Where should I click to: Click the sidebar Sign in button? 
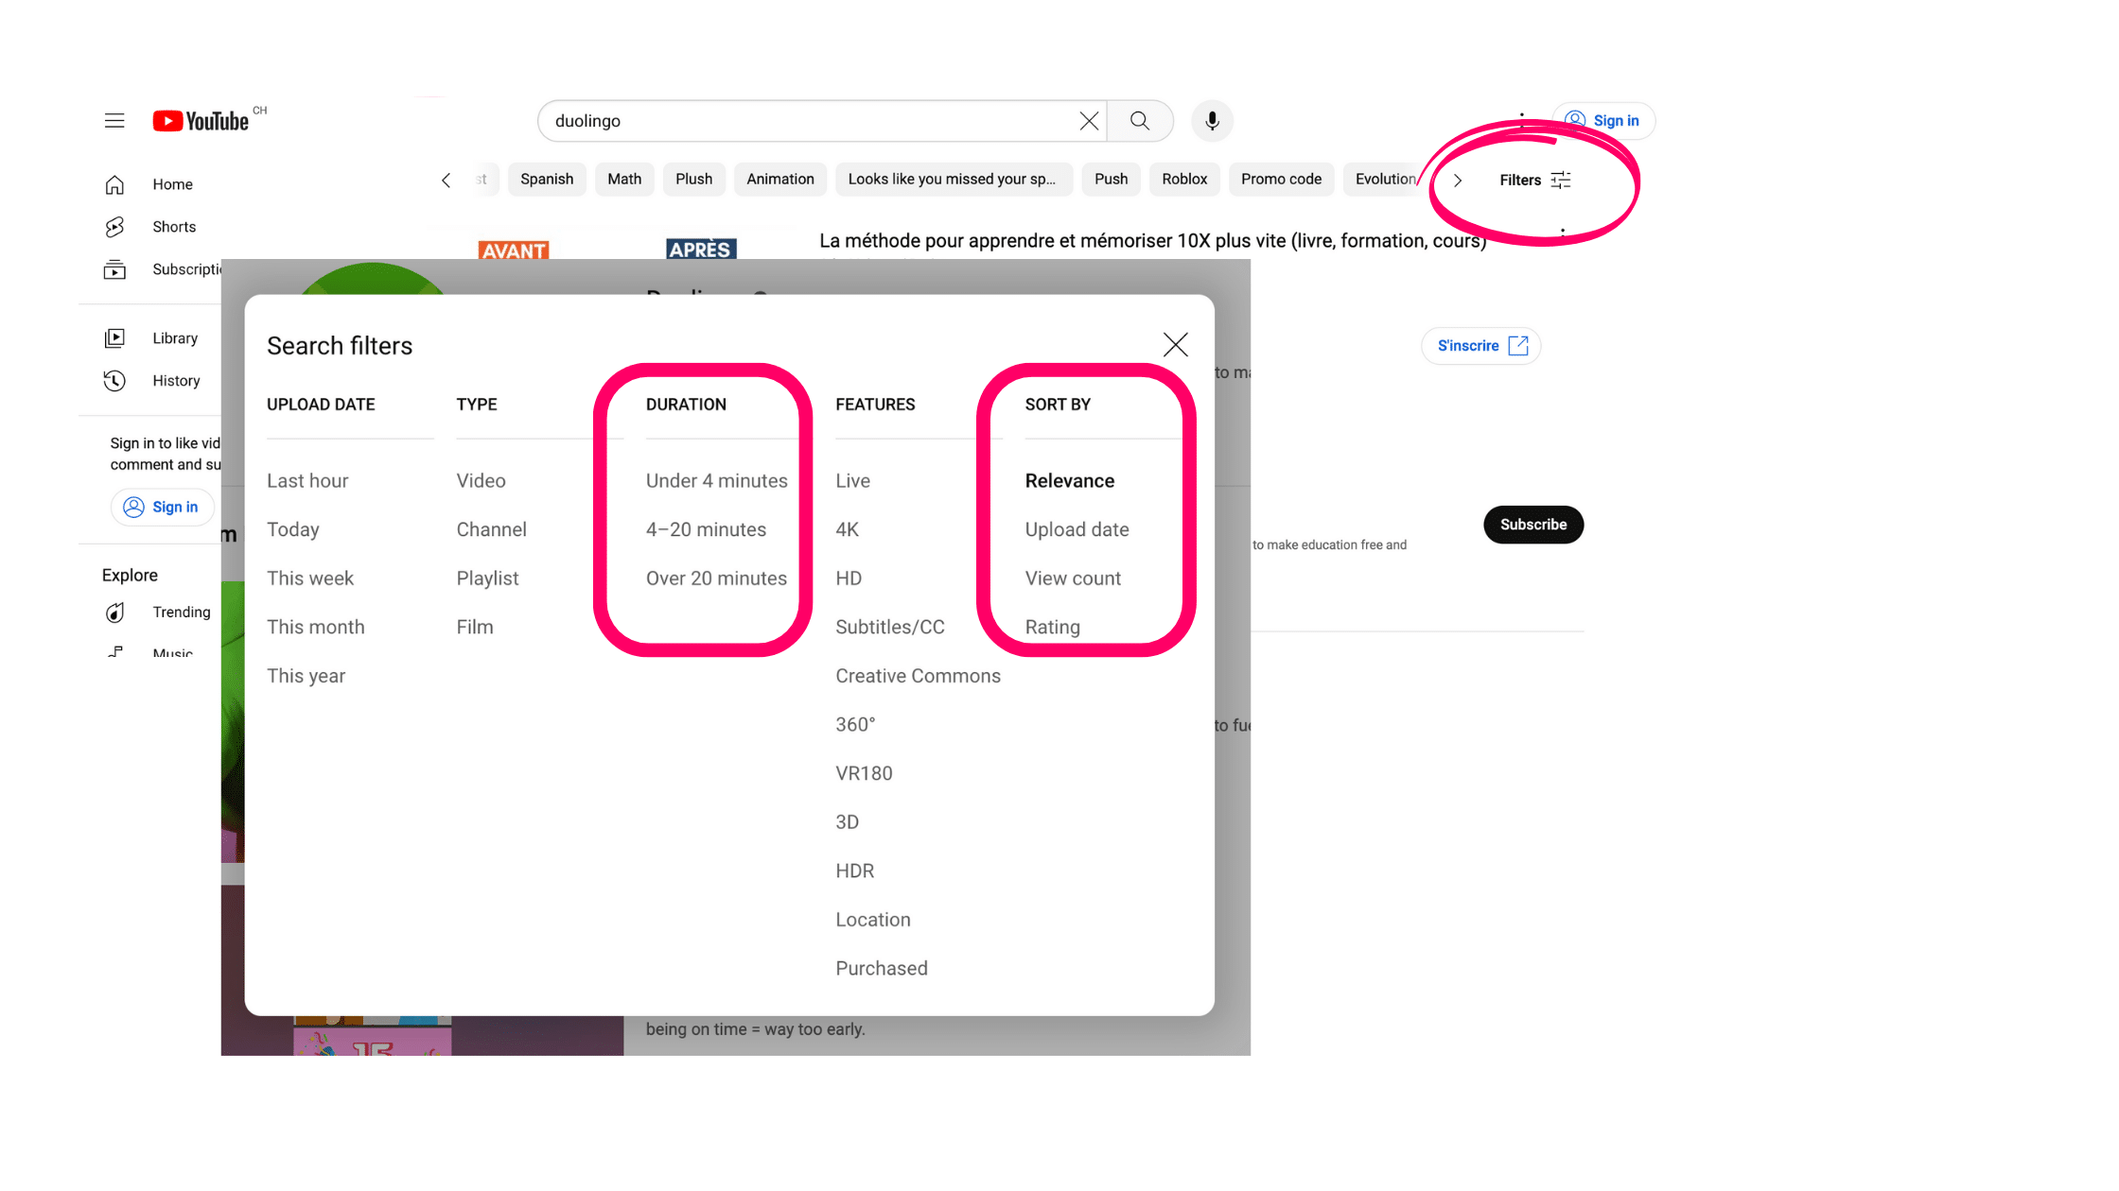tap(162, 507)
